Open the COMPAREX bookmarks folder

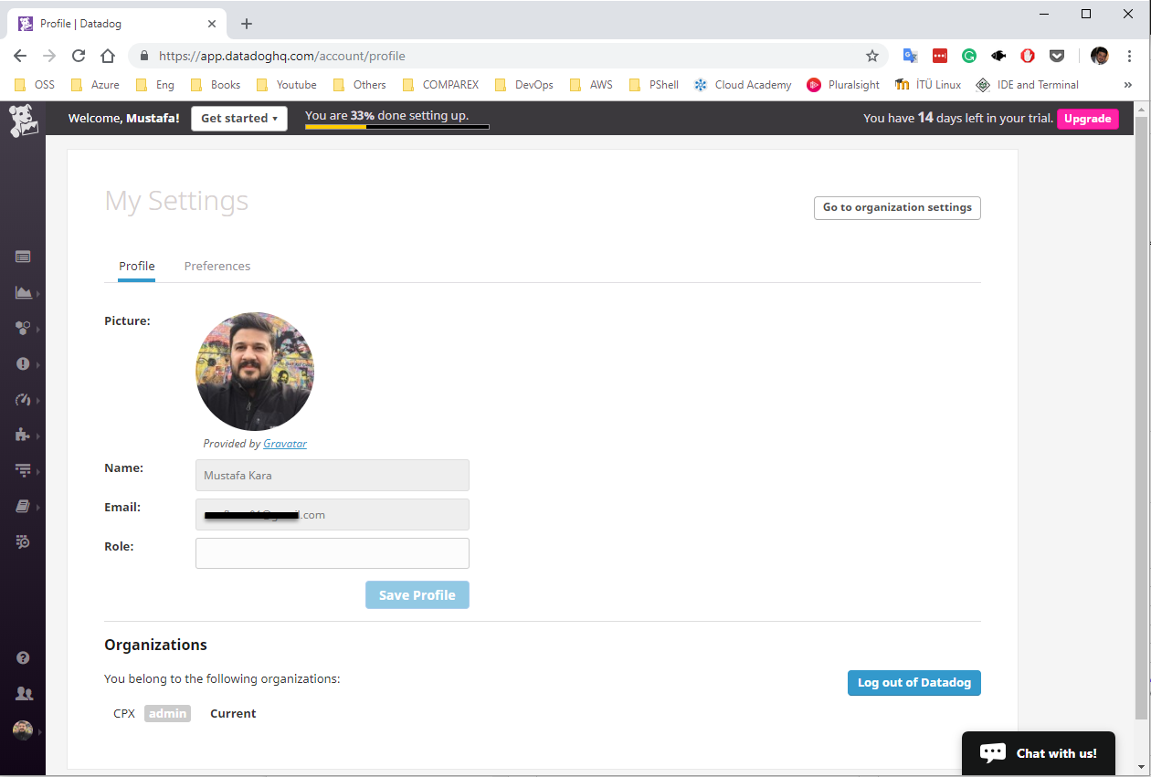[x=439, y=85]
